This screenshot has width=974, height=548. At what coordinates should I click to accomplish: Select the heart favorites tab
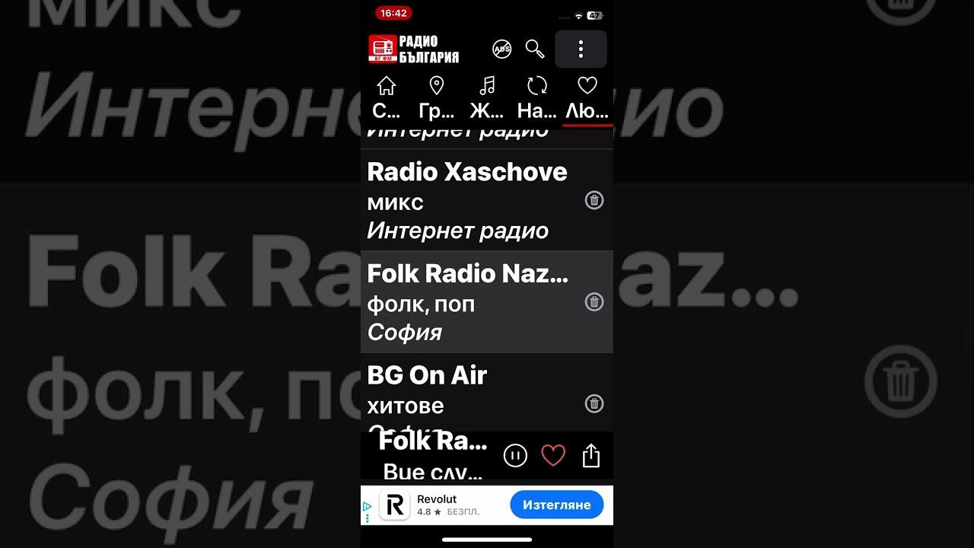pyautogui.click(x=587, y=98)
